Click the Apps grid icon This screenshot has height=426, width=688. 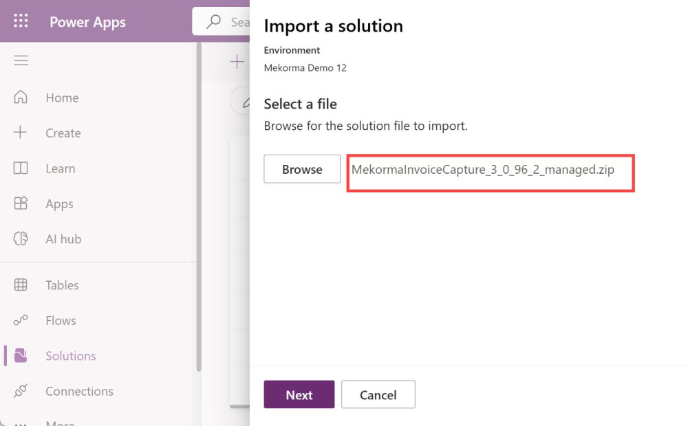click(x=21, y=203)
